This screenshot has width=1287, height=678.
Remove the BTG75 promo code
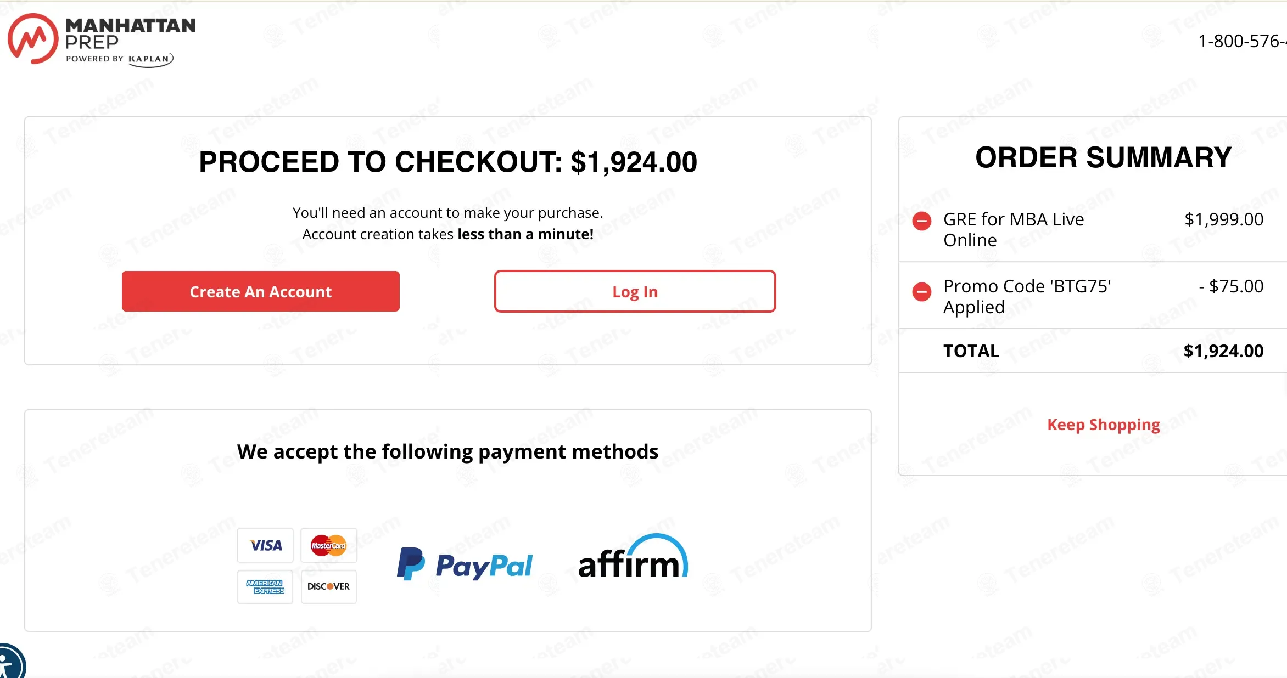[x=921, y=291]
